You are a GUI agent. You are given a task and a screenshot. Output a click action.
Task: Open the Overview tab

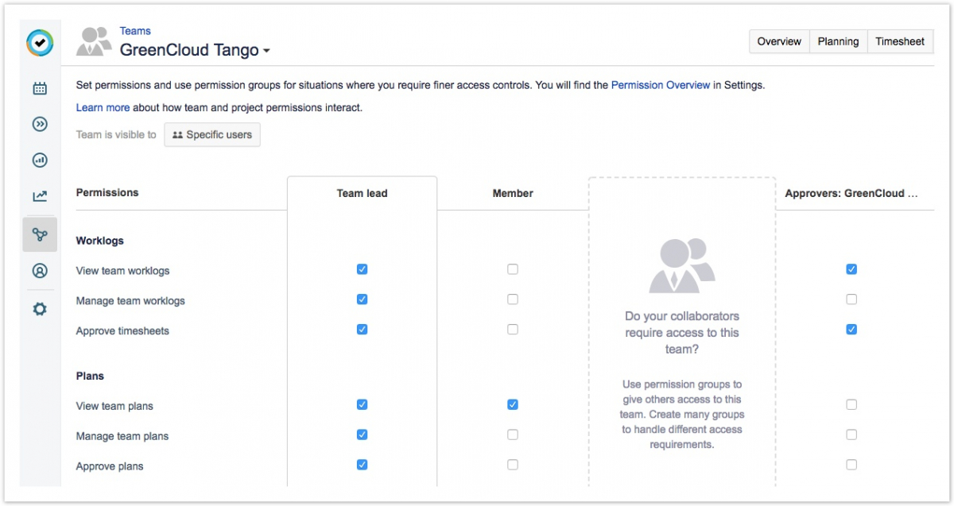pyautogui.click(x=779, y=41)
